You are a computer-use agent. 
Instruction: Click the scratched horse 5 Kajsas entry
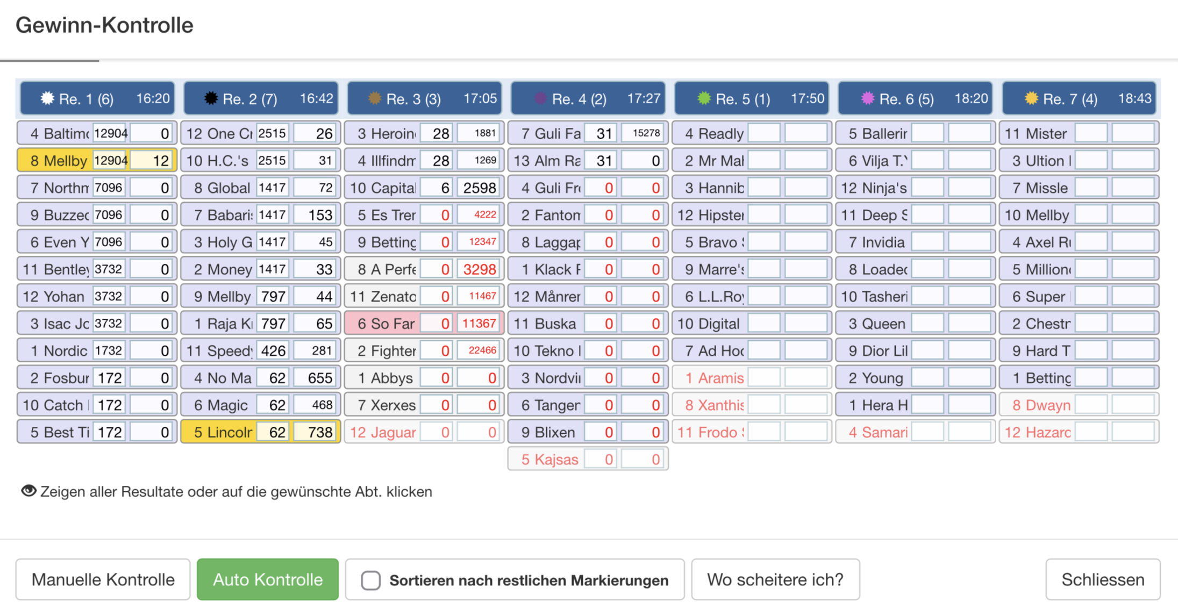(548, 460)
